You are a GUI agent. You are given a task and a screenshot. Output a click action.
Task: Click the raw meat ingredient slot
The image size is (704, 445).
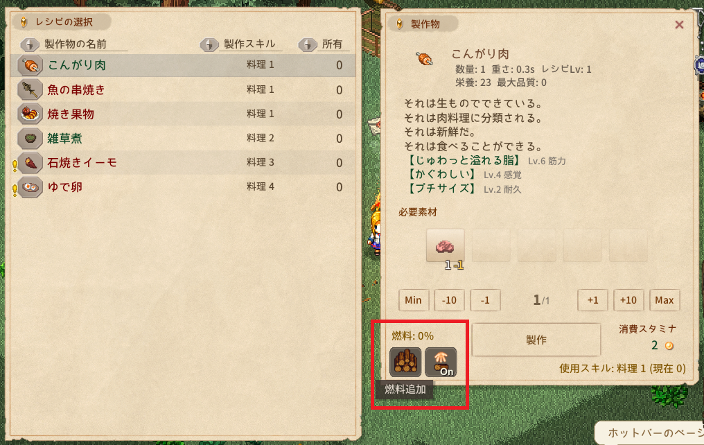click(445, 245)
